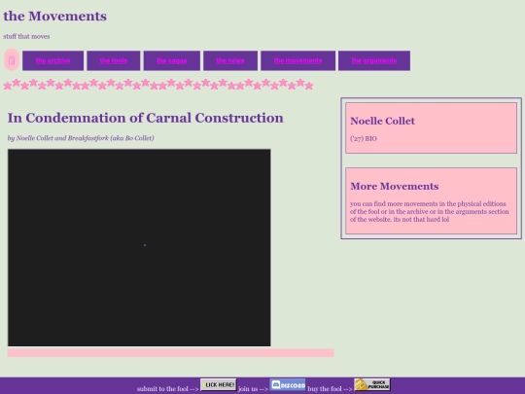Click the paragraph about finding more movements
525x394 pixels.
pyautogui.click(x=430, y=212)
